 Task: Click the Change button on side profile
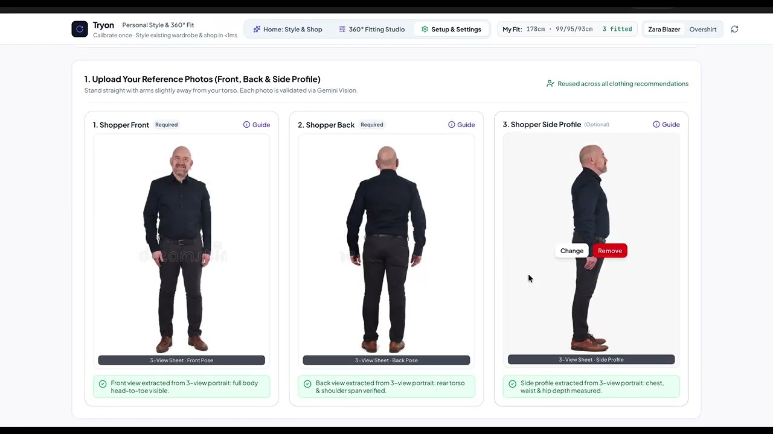[572, 251]
